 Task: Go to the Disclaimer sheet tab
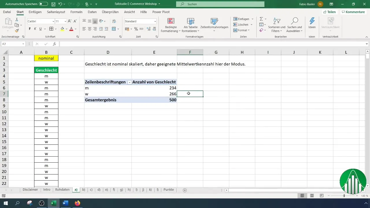[x=30, y=190]
